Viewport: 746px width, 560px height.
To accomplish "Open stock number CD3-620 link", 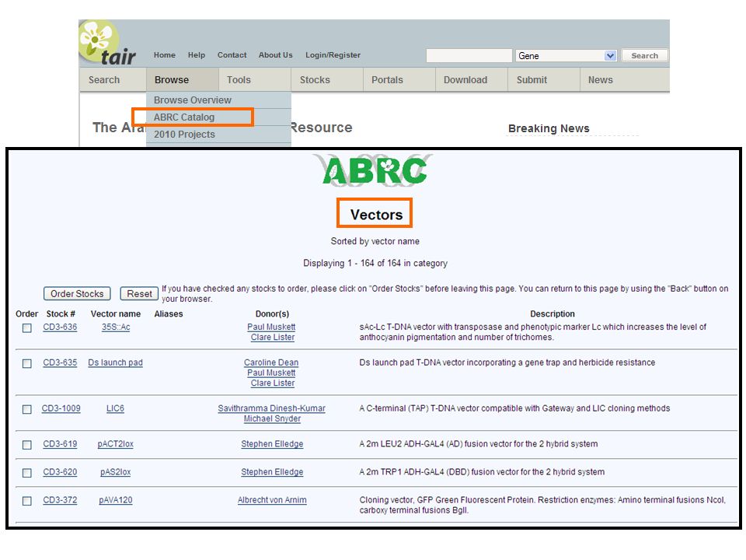I will coord(60,472).
